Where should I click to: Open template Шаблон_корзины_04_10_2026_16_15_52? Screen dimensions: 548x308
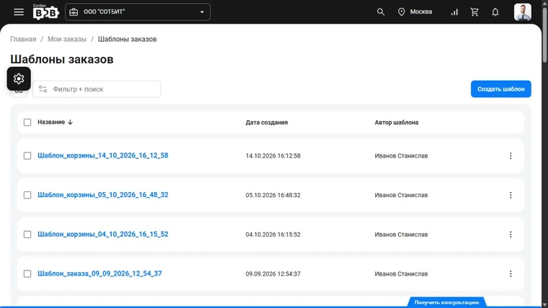click(102, 235)
